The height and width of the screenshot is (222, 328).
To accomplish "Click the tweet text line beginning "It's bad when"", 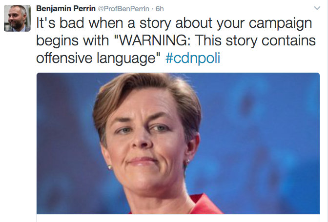I will pyautogui.click(x=174, y=23).
